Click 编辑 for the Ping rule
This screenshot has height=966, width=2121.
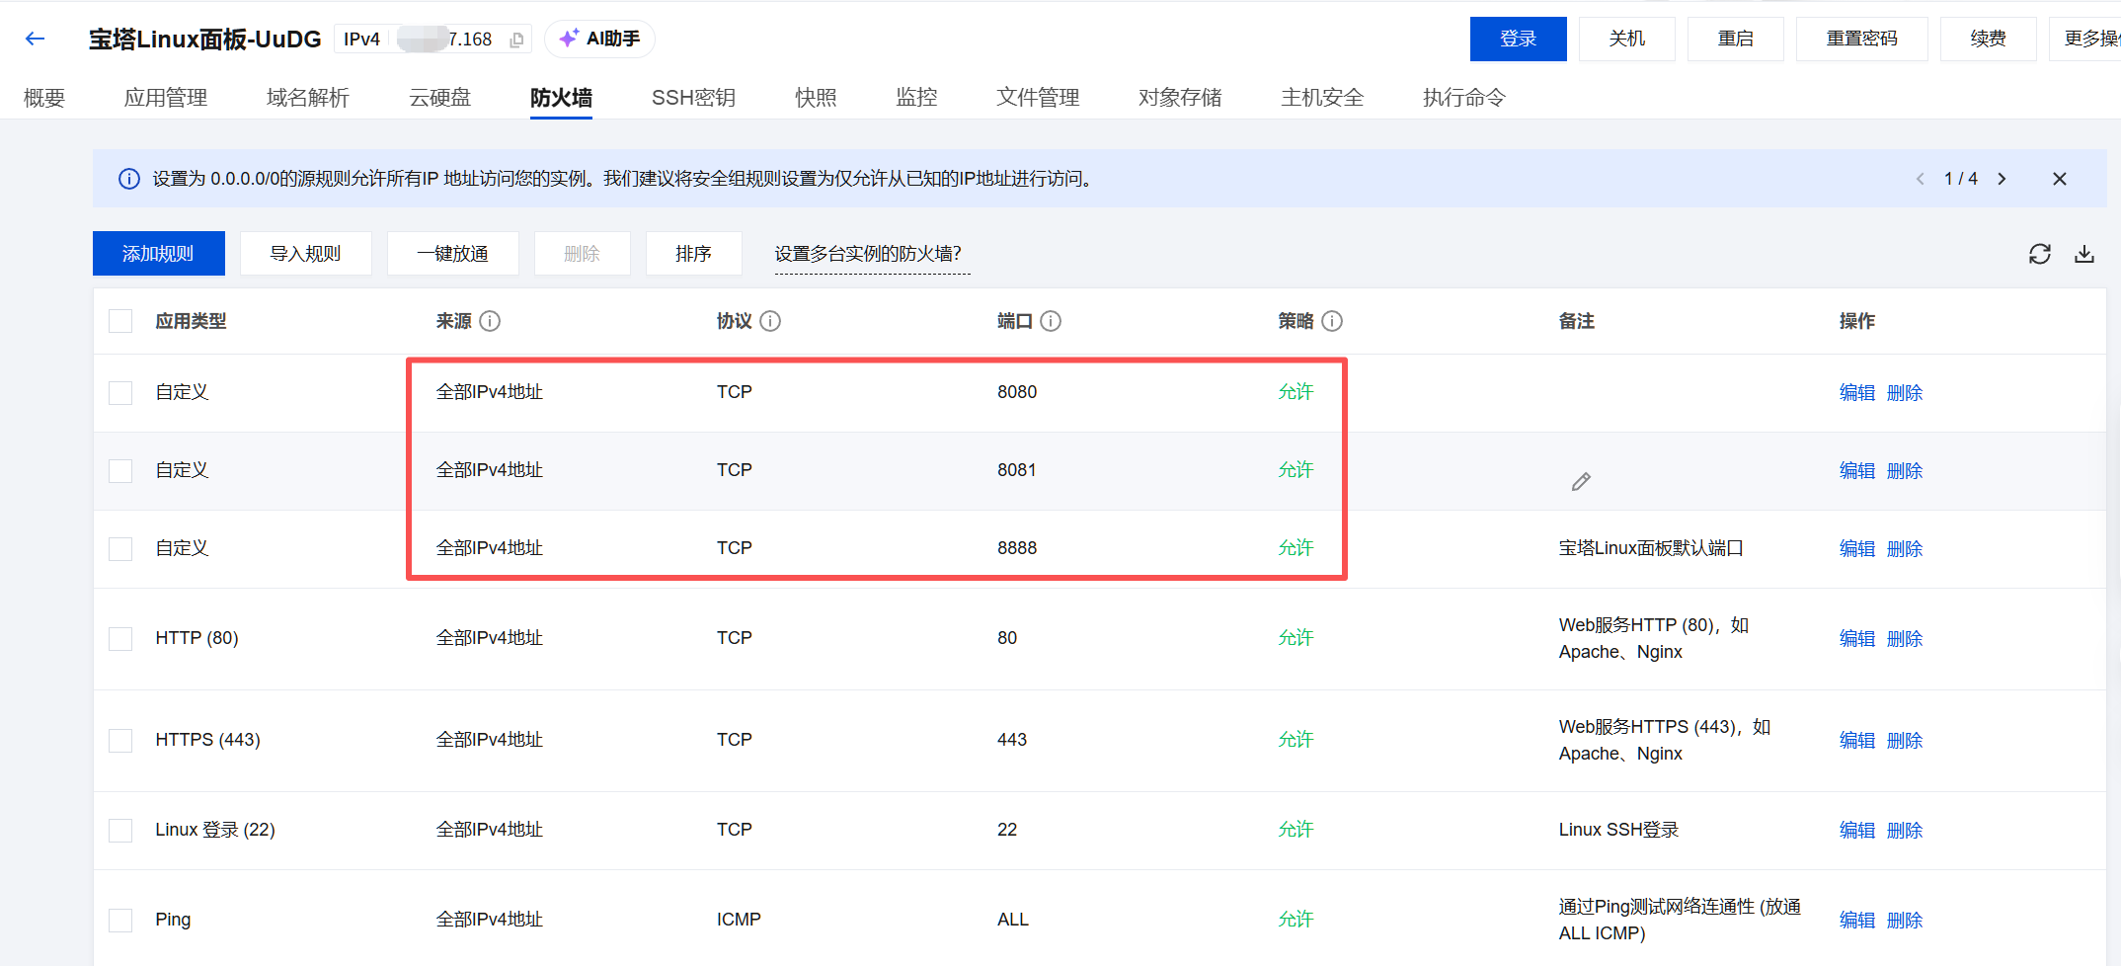(x=1857, y=921)
